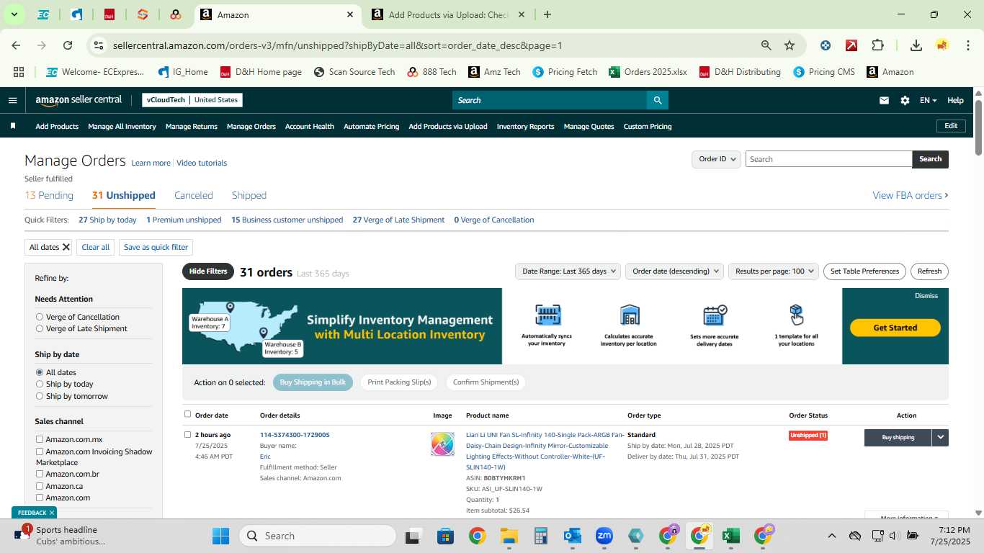Open vCloudTech United States account switcher
Screen dimensions: 984x553
[192, 100]
